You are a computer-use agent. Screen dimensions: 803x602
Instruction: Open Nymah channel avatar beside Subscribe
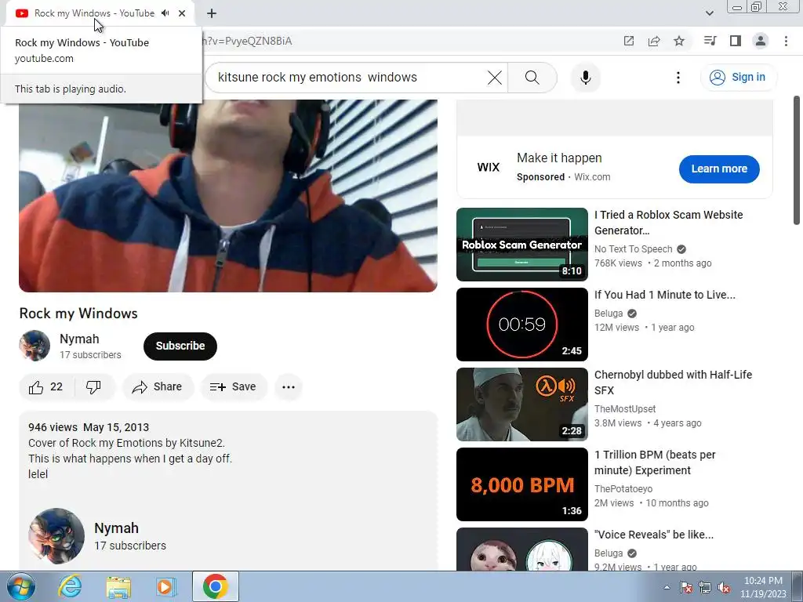point(35,346)
